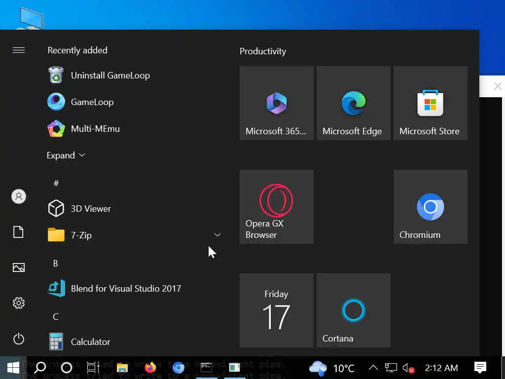Open the Start menu hamburger navigation
The height and width of the screenshot is (379, 505).
tap(19, 50)
